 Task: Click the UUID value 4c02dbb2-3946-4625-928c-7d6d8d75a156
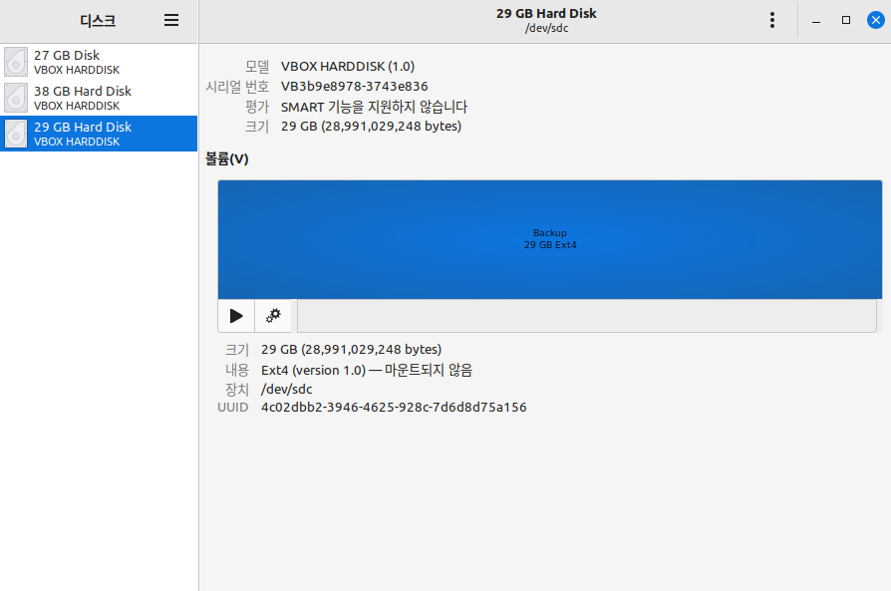[394, 408]
